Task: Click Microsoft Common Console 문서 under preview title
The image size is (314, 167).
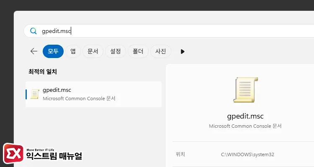Action: pyautogui.click(x=245, y=126)
